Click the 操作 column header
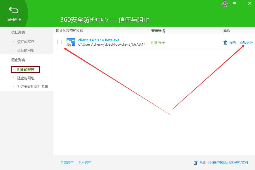This screenshot has width=255, height=170. (x=227, y=31)
